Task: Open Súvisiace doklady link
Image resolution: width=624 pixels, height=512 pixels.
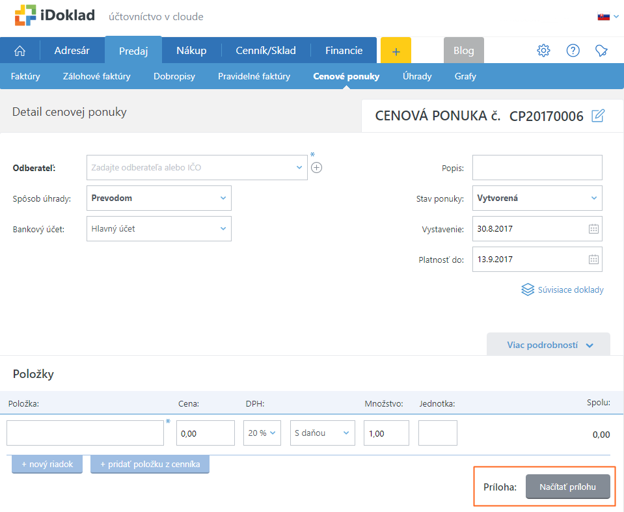Action: [x=563, y=290]
